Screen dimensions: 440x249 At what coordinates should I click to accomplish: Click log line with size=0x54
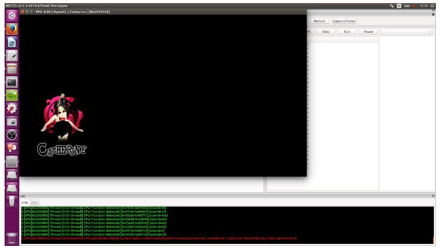94,219
